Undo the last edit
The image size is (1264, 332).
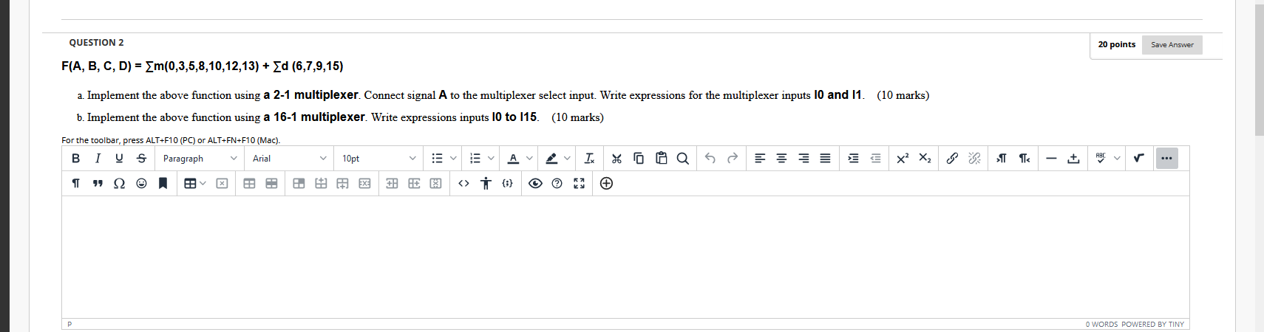point(710,158)
